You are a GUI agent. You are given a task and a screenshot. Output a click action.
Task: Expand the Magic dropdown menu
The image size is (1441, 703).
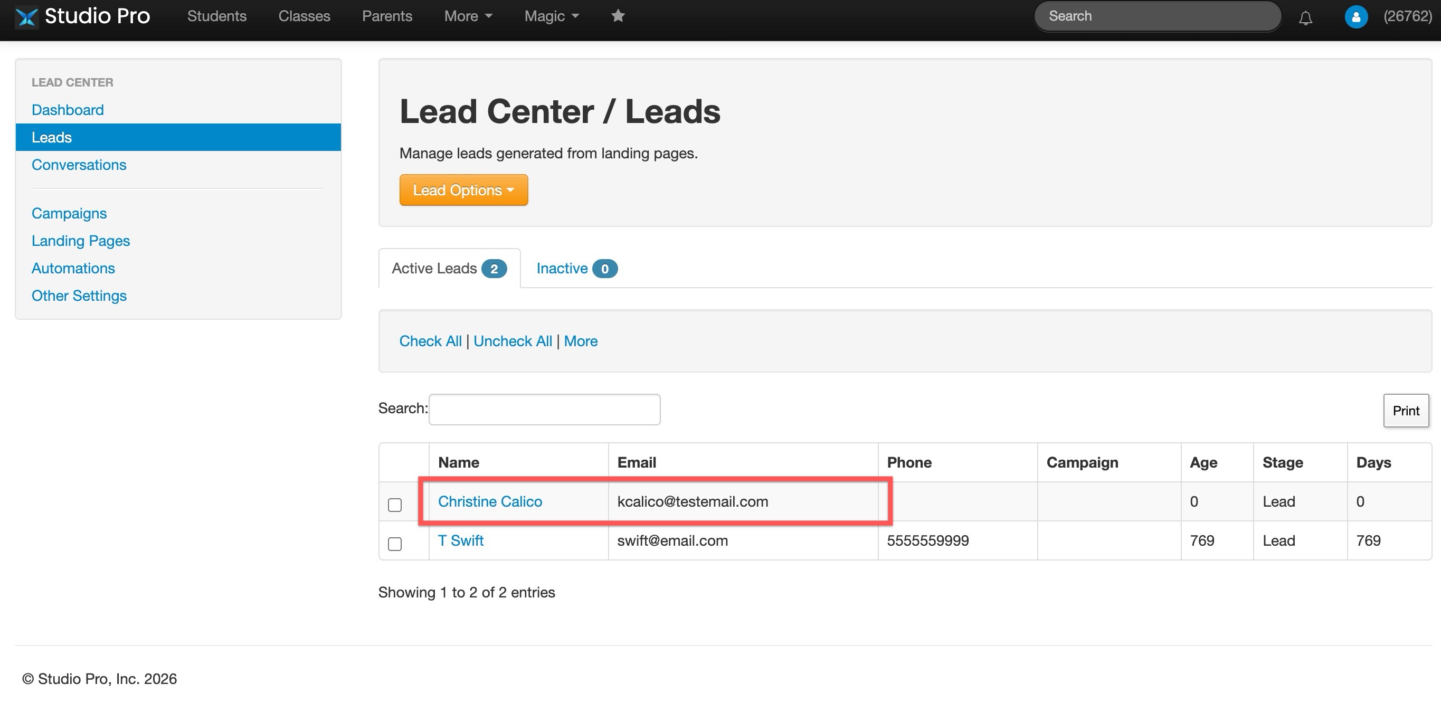pos(551,16)
